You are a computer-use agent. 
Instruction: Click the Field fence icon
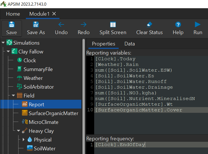click(20, 95)
